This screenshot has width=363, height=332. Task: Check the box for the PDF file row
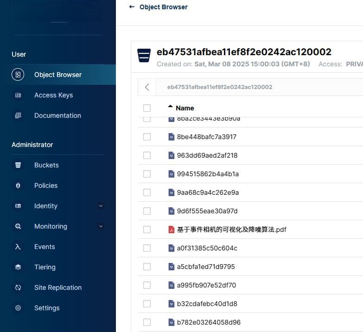point(147,230)
